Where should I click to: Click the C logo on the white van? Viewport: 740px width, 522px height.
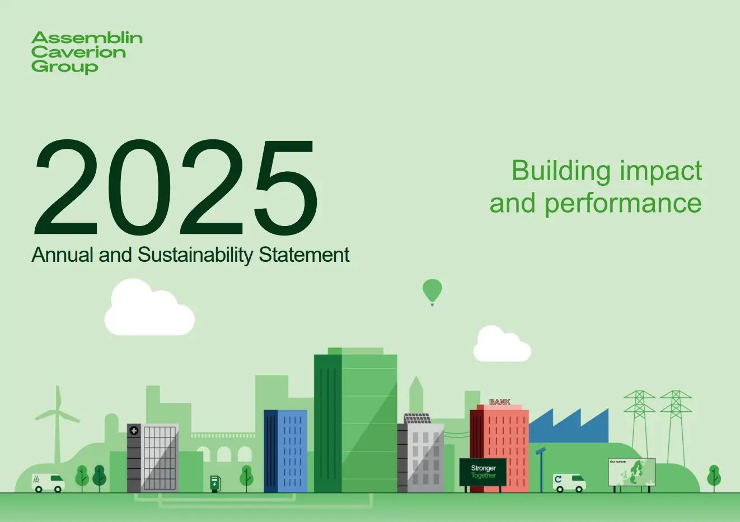[x=559, y=478]
